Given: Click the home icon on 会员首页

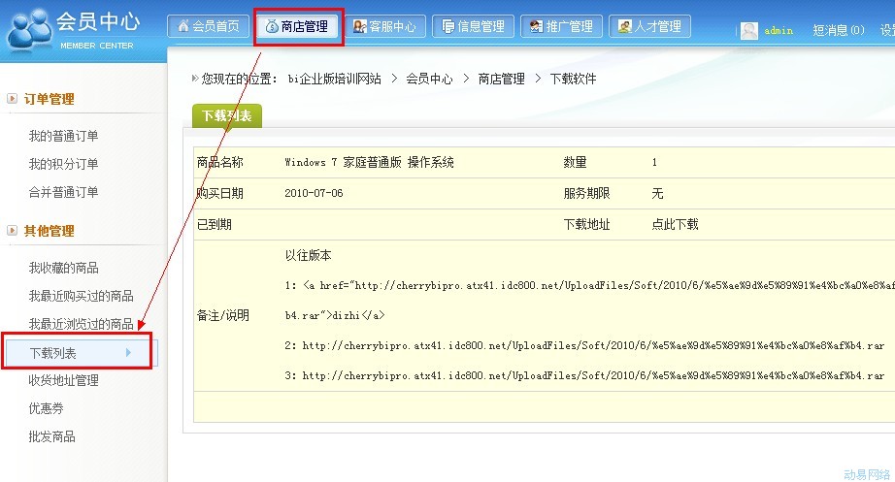Looking at the screenshot, I should click(x=182, y=27).
